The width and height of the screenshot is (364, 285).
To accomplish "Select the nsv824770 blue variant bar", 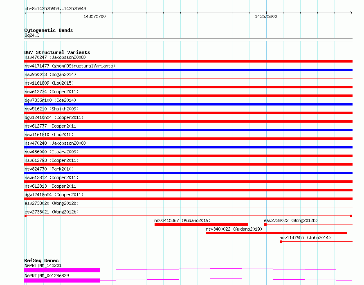I will pos(188,173).
